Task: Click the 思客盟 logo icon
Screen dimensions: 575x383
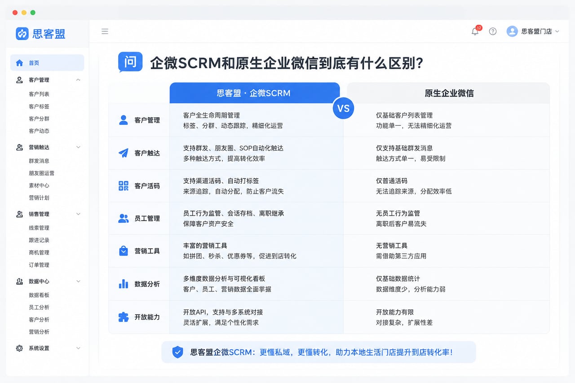Action: [22, 33]
